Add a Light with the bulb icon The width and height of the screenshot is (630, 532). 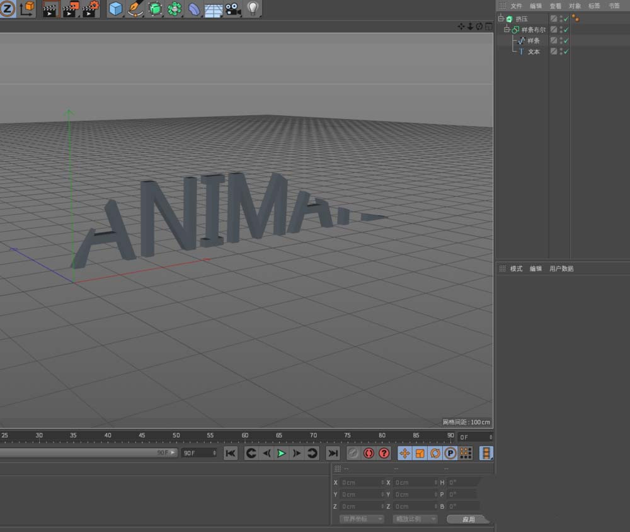253,9
